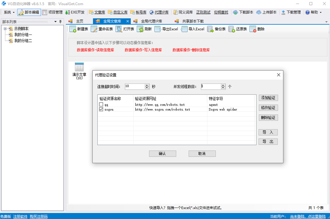Switch to the 共享脚本下载 tab
330x219 pixels.
point(193,21)
